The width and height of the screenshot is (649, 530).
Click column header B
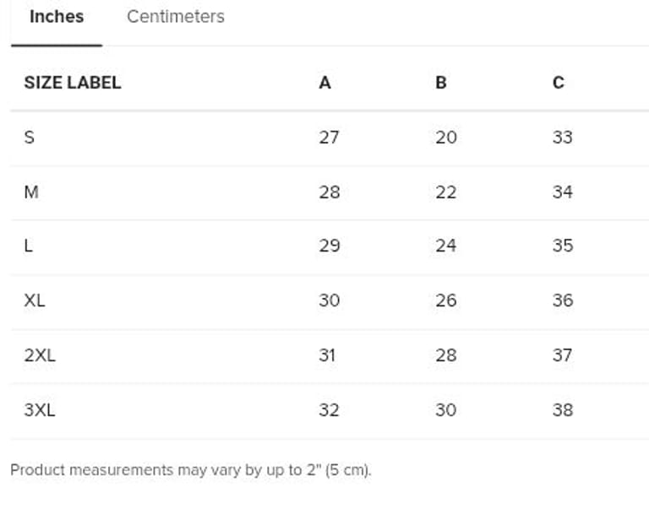(440, 83)
